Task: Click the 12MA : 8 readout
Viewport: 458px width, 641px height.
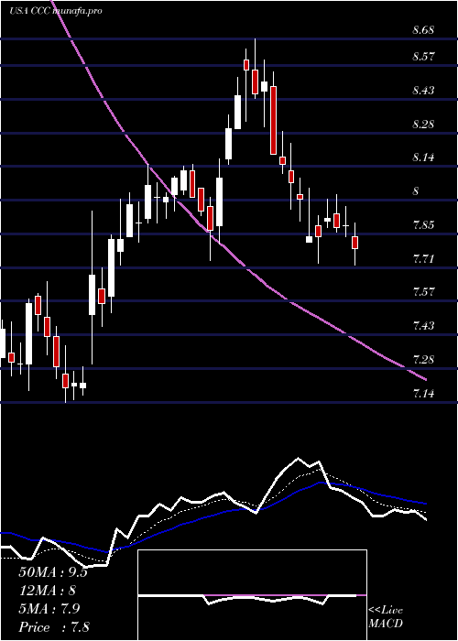Action: point(48,591)
